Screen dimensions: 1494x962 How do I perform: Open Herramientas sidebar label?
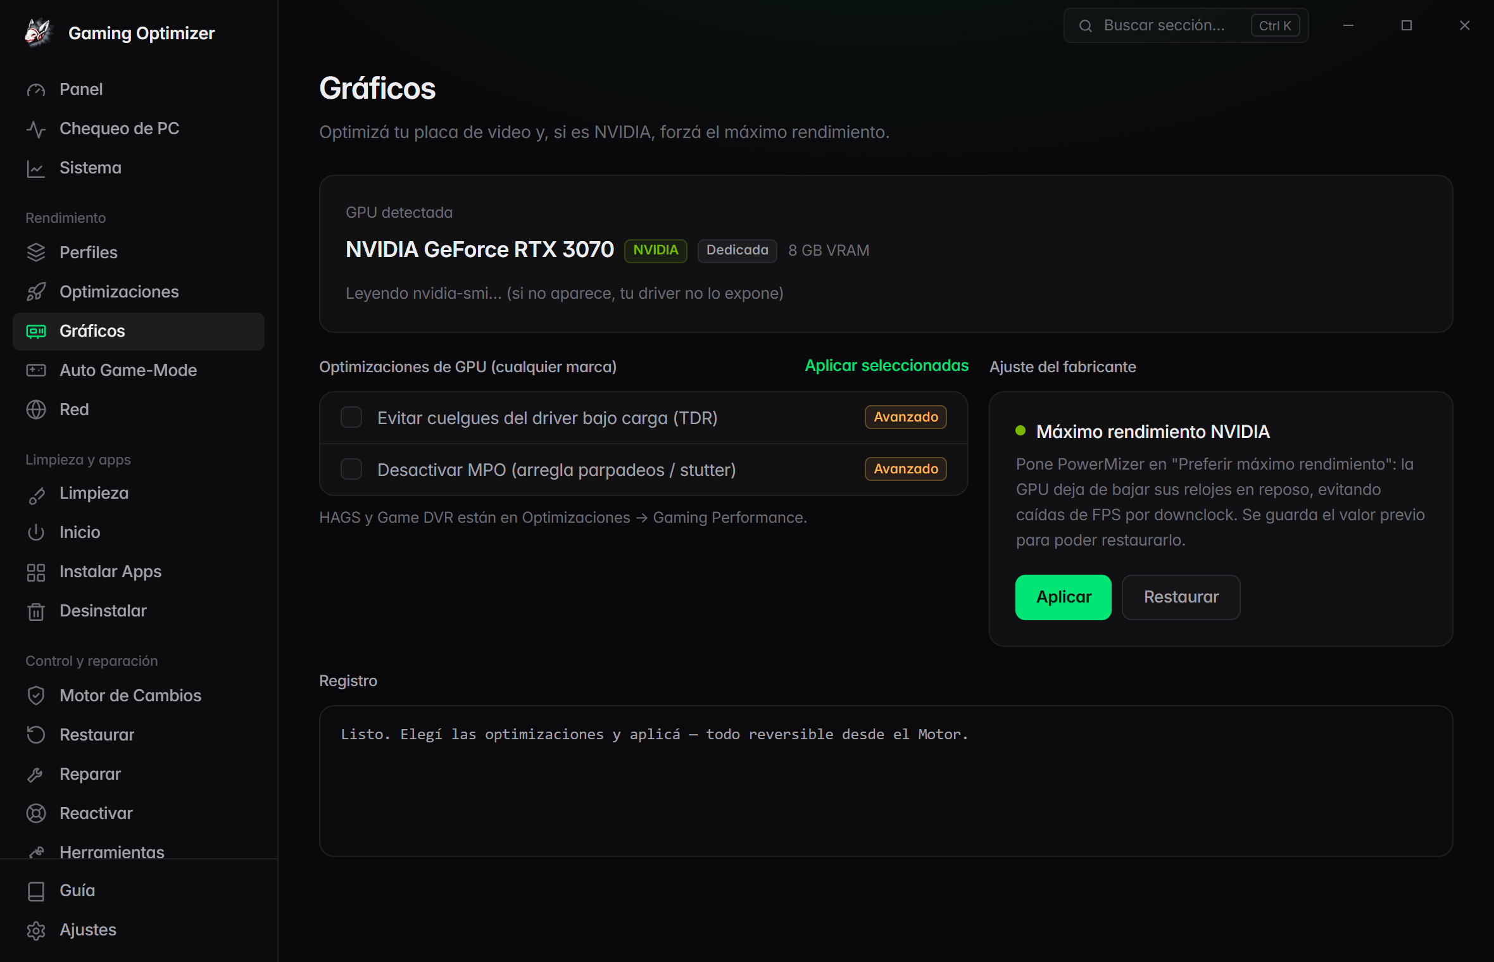112,851
